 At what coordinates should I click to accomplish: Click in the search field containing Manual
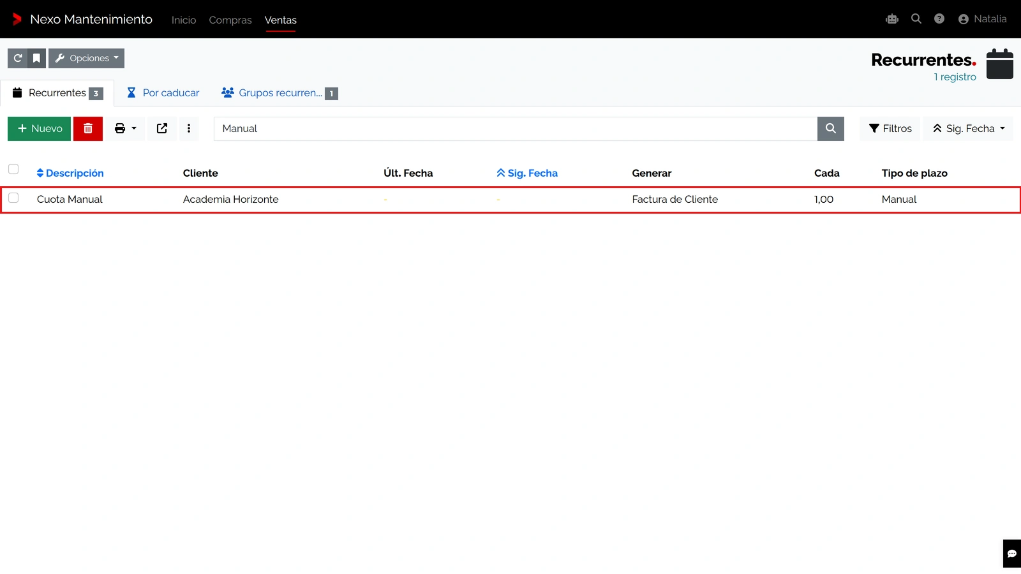(516, 129)
